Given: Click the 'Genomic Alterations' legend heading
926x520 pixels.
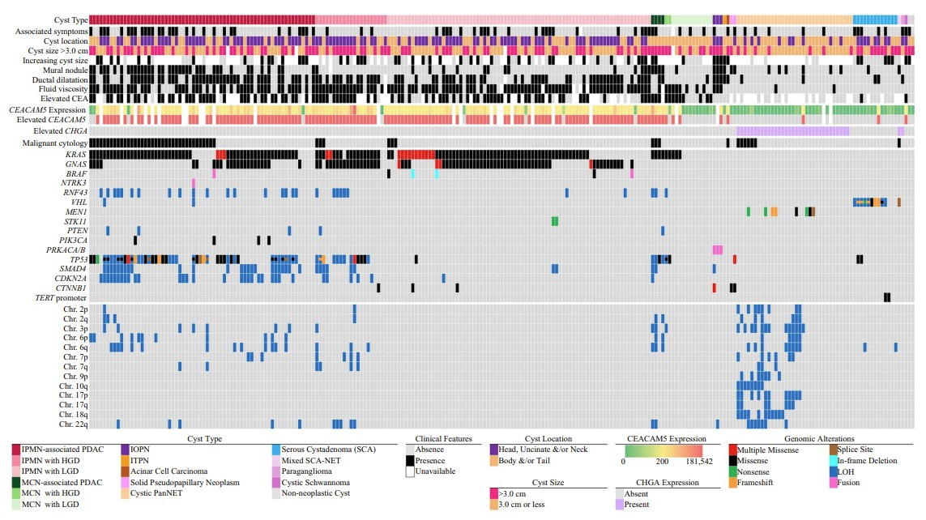Looking at the screenshot, I should pyautogui.click(x=819, y=438).
